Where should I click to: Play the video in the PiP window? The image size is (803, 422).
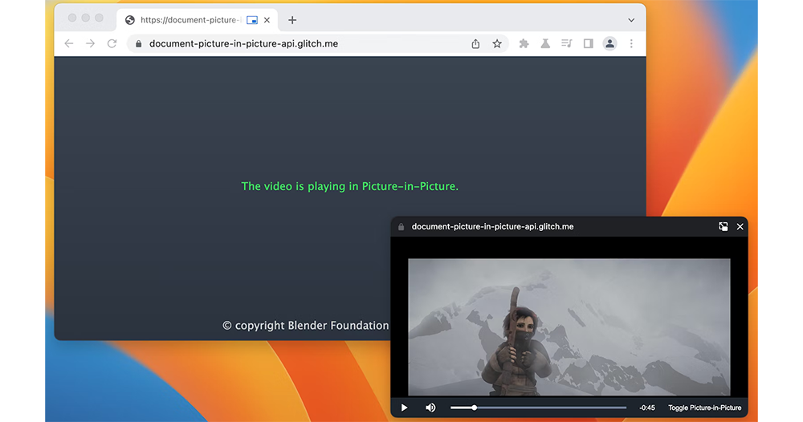click(x=404, y=408)
